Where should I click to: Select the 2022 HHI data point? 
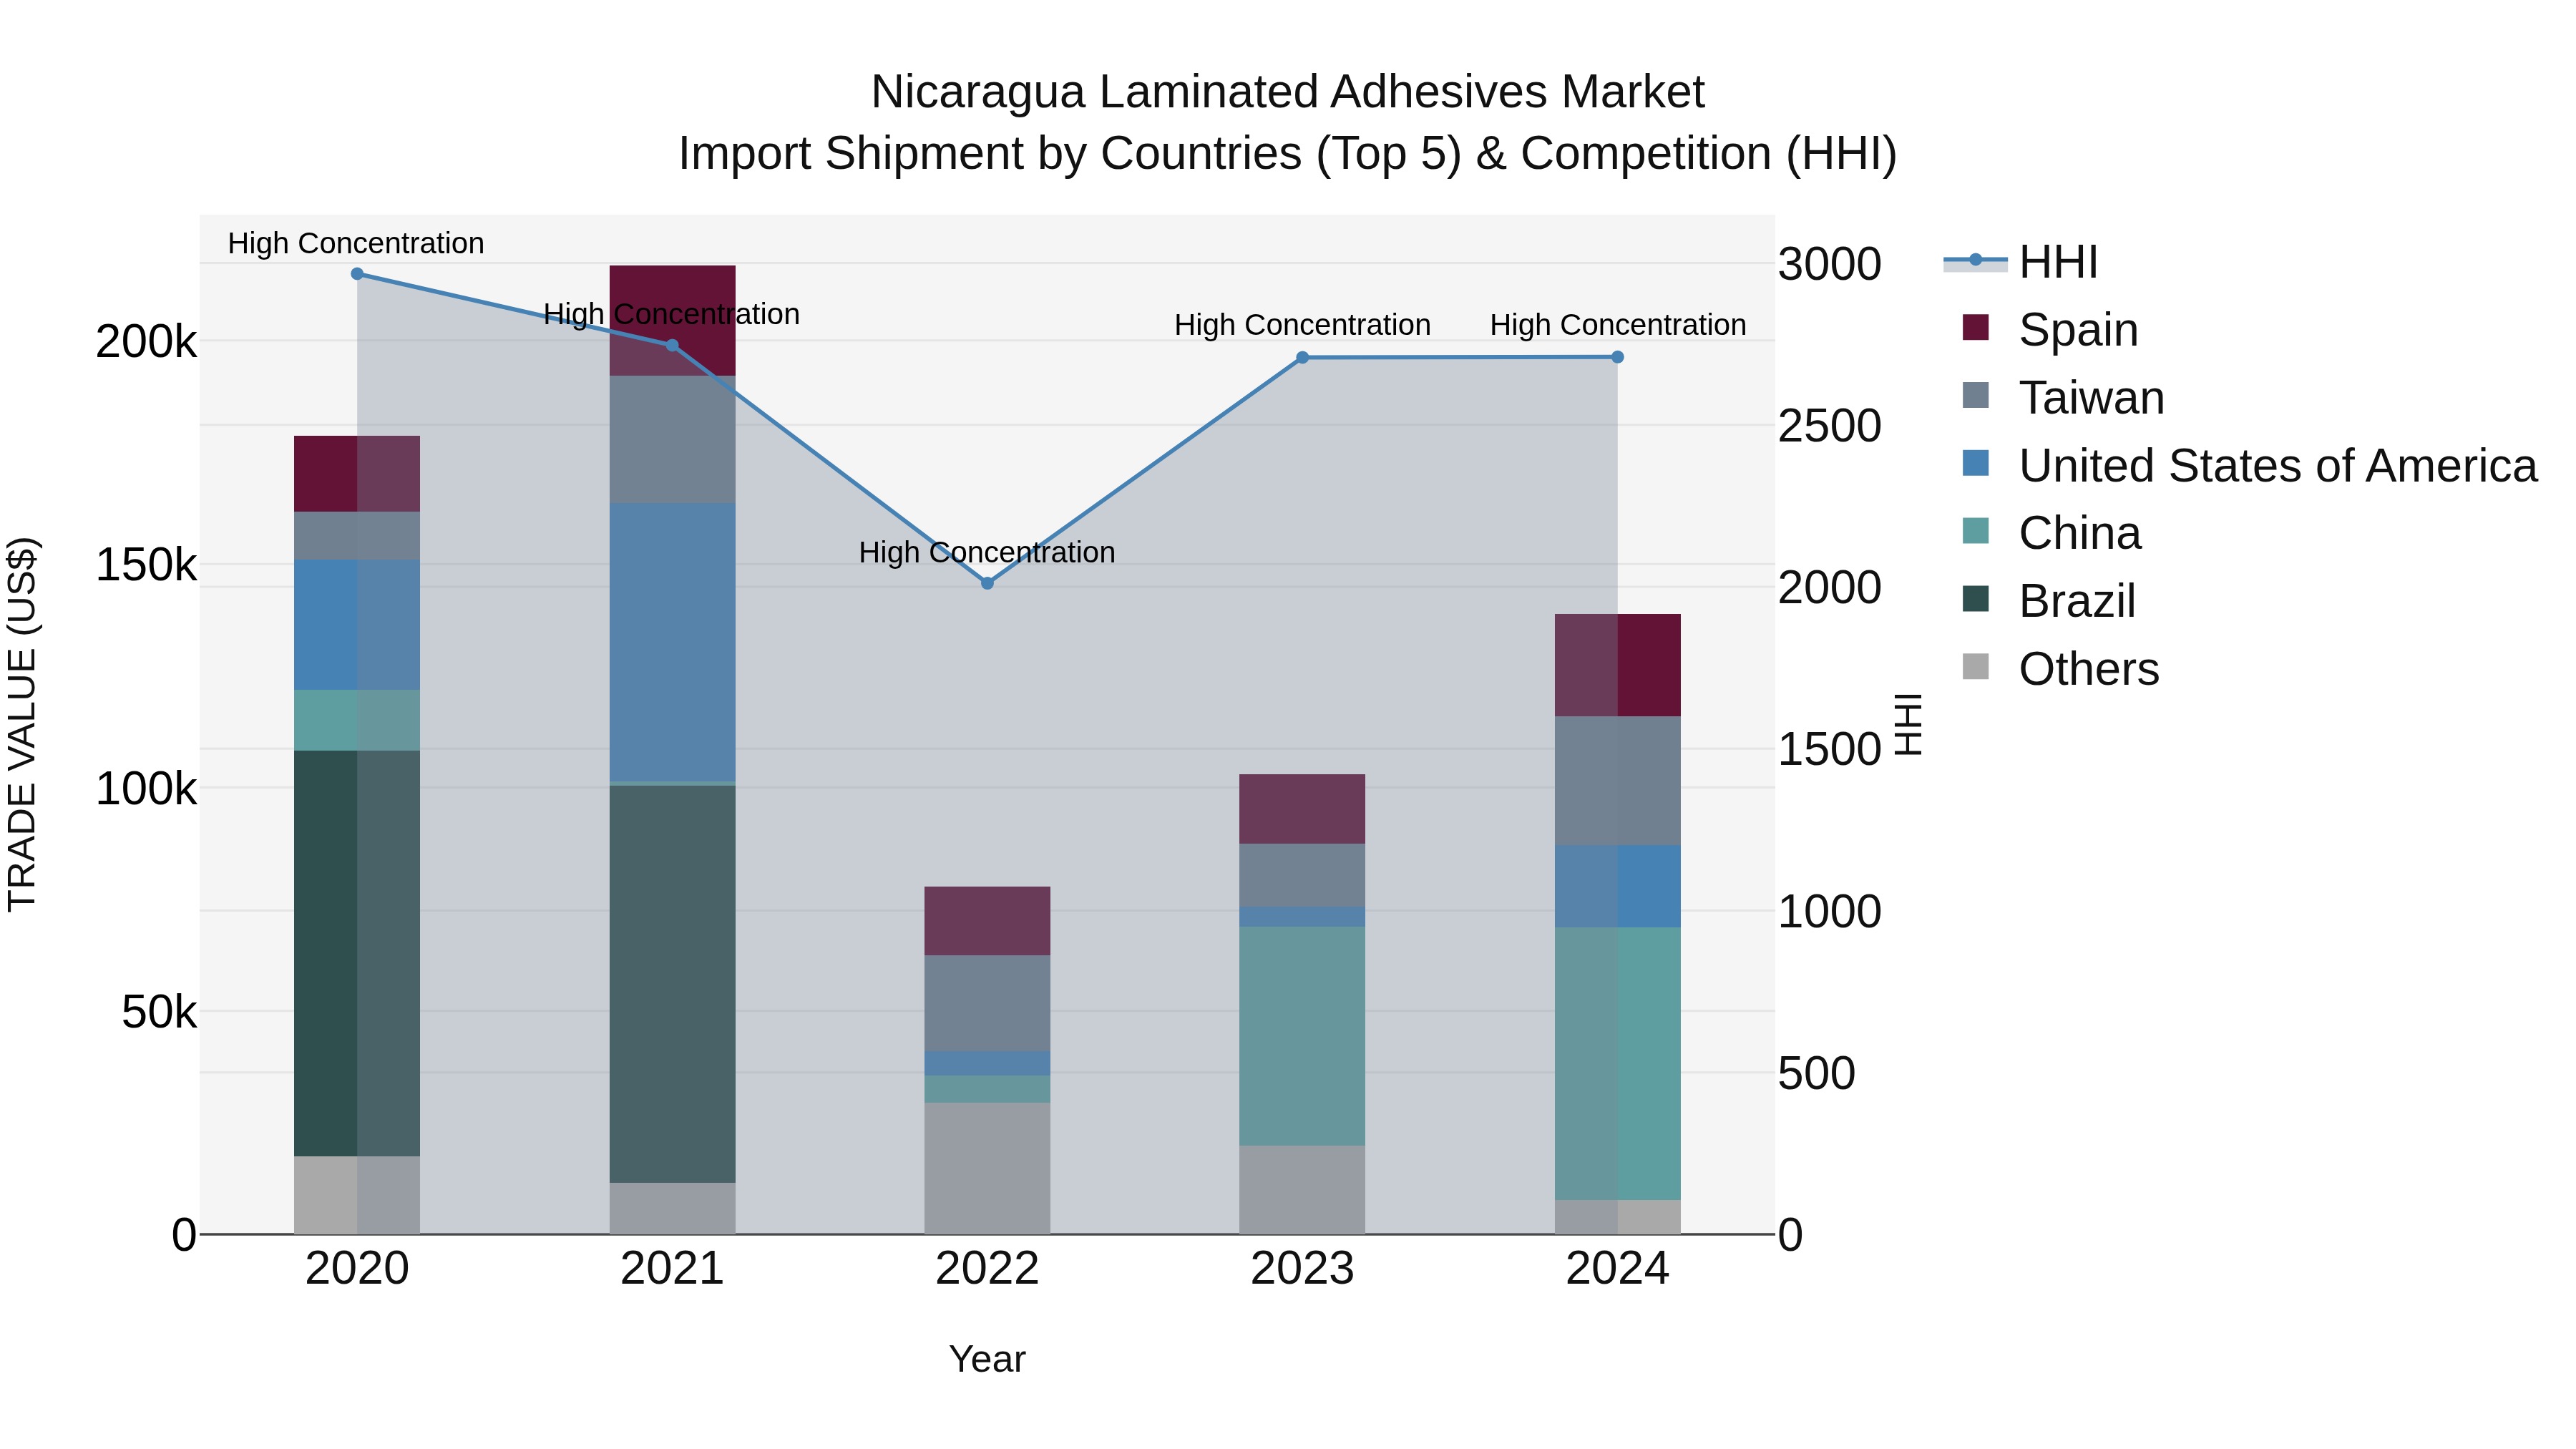[987, 583]
